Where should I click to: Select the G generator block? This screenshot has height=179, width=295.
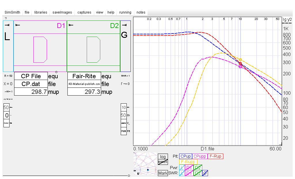click(x=125, y=46)
